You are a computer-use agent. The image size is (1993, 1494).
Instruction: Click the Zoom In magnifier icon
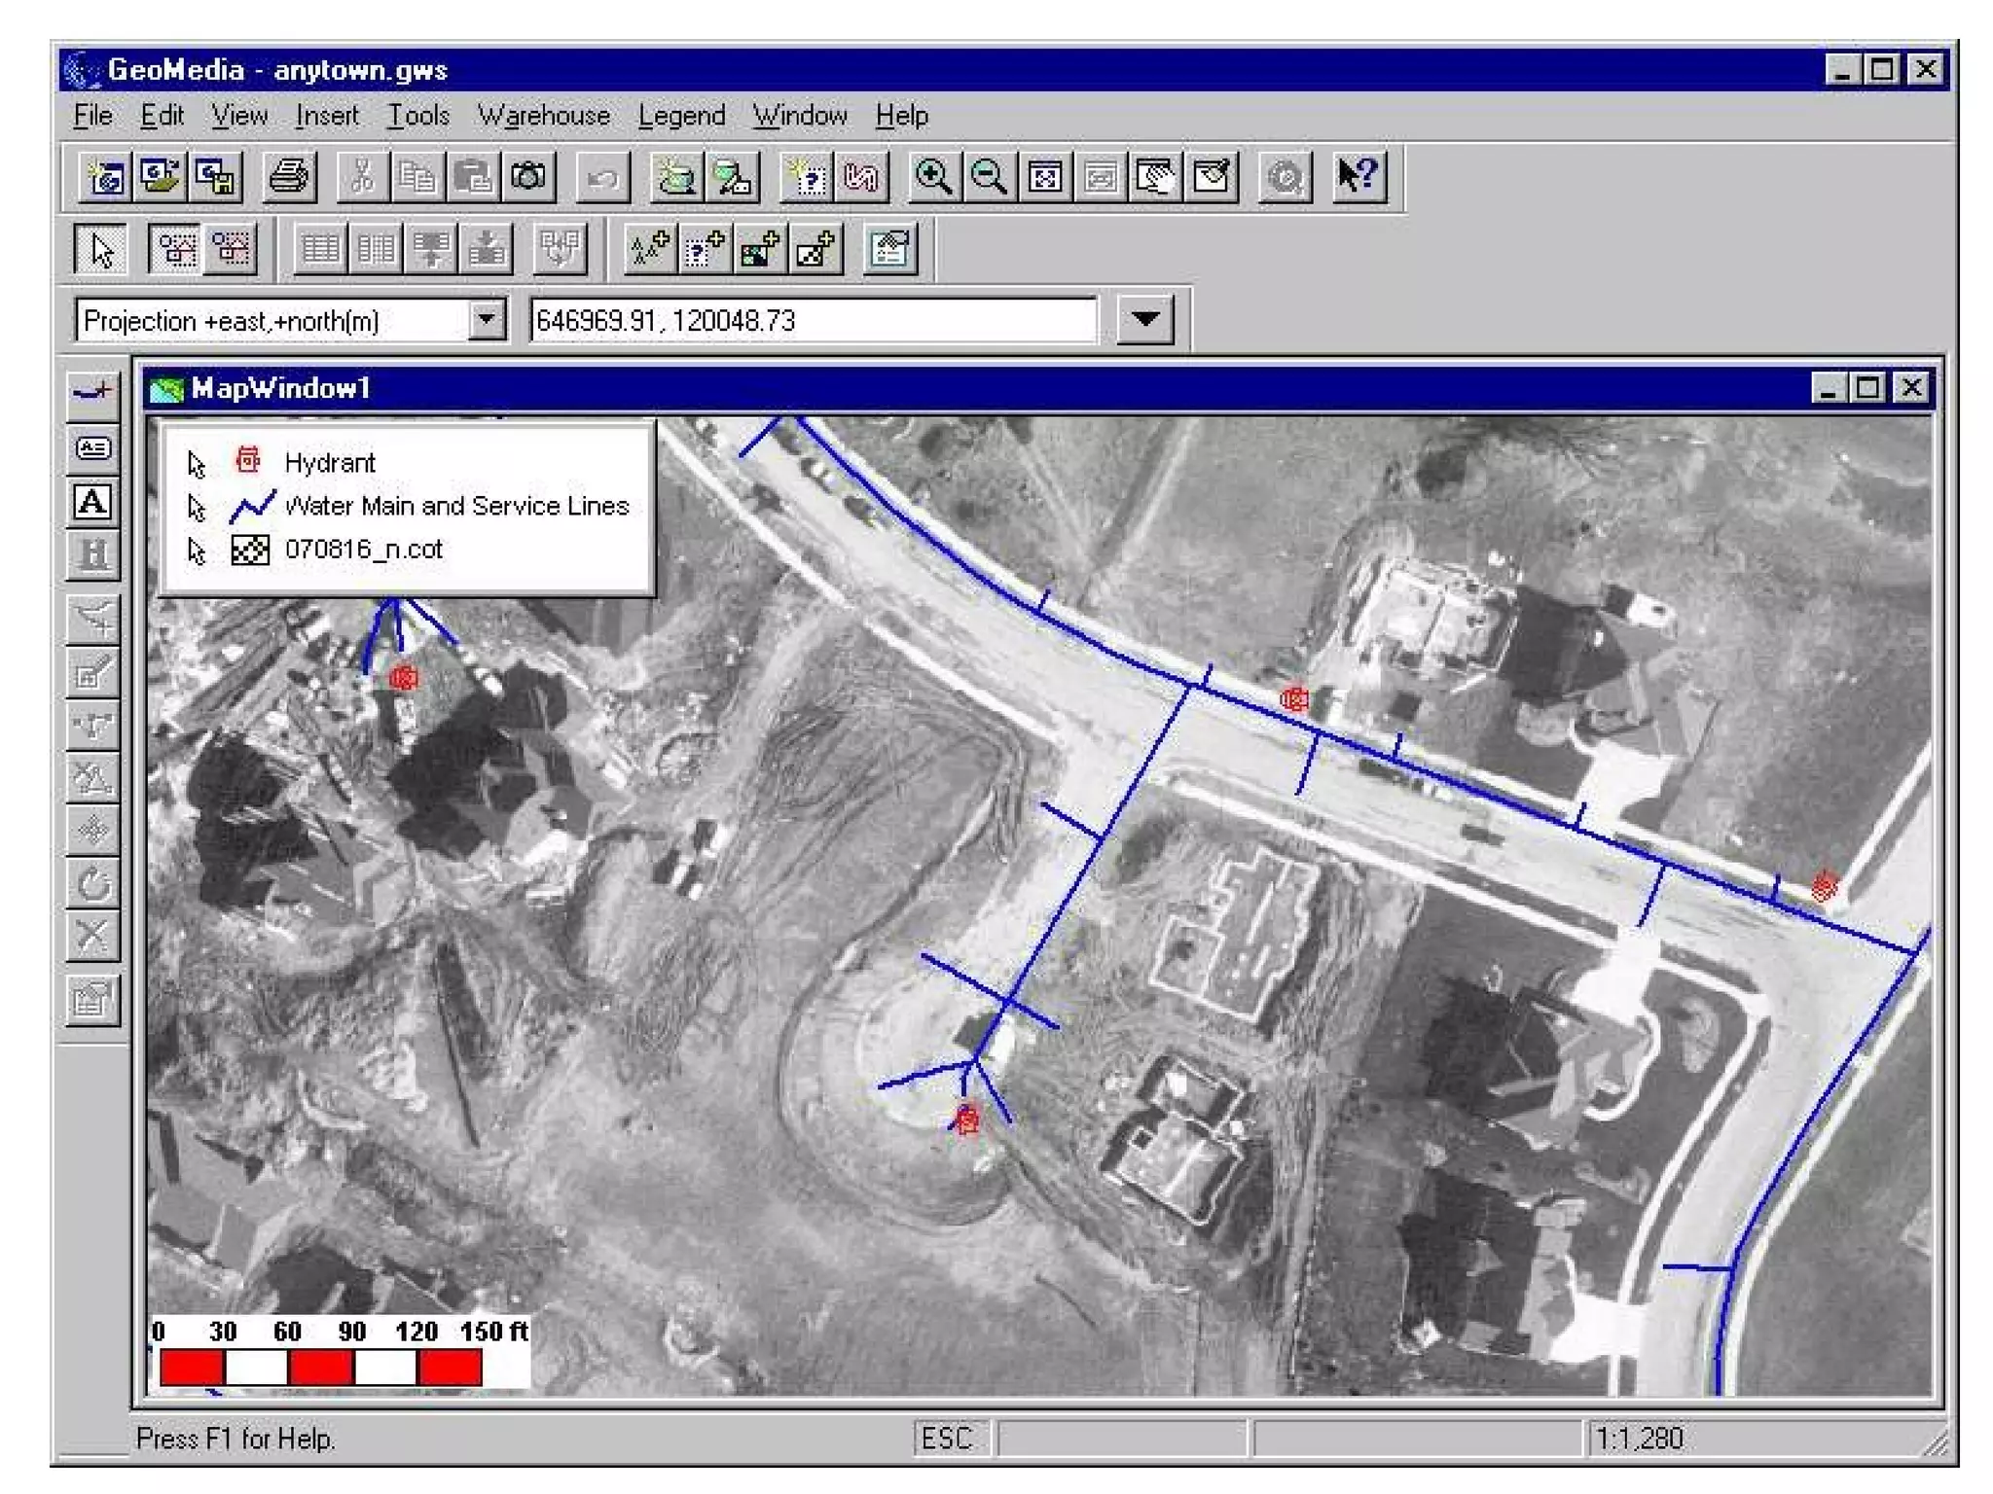click(933, 178)
